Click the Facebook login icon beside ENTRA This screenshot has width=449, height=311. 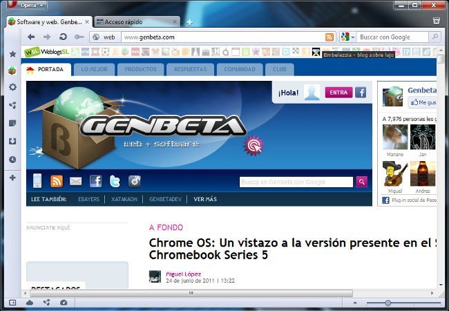coord(361,93)
